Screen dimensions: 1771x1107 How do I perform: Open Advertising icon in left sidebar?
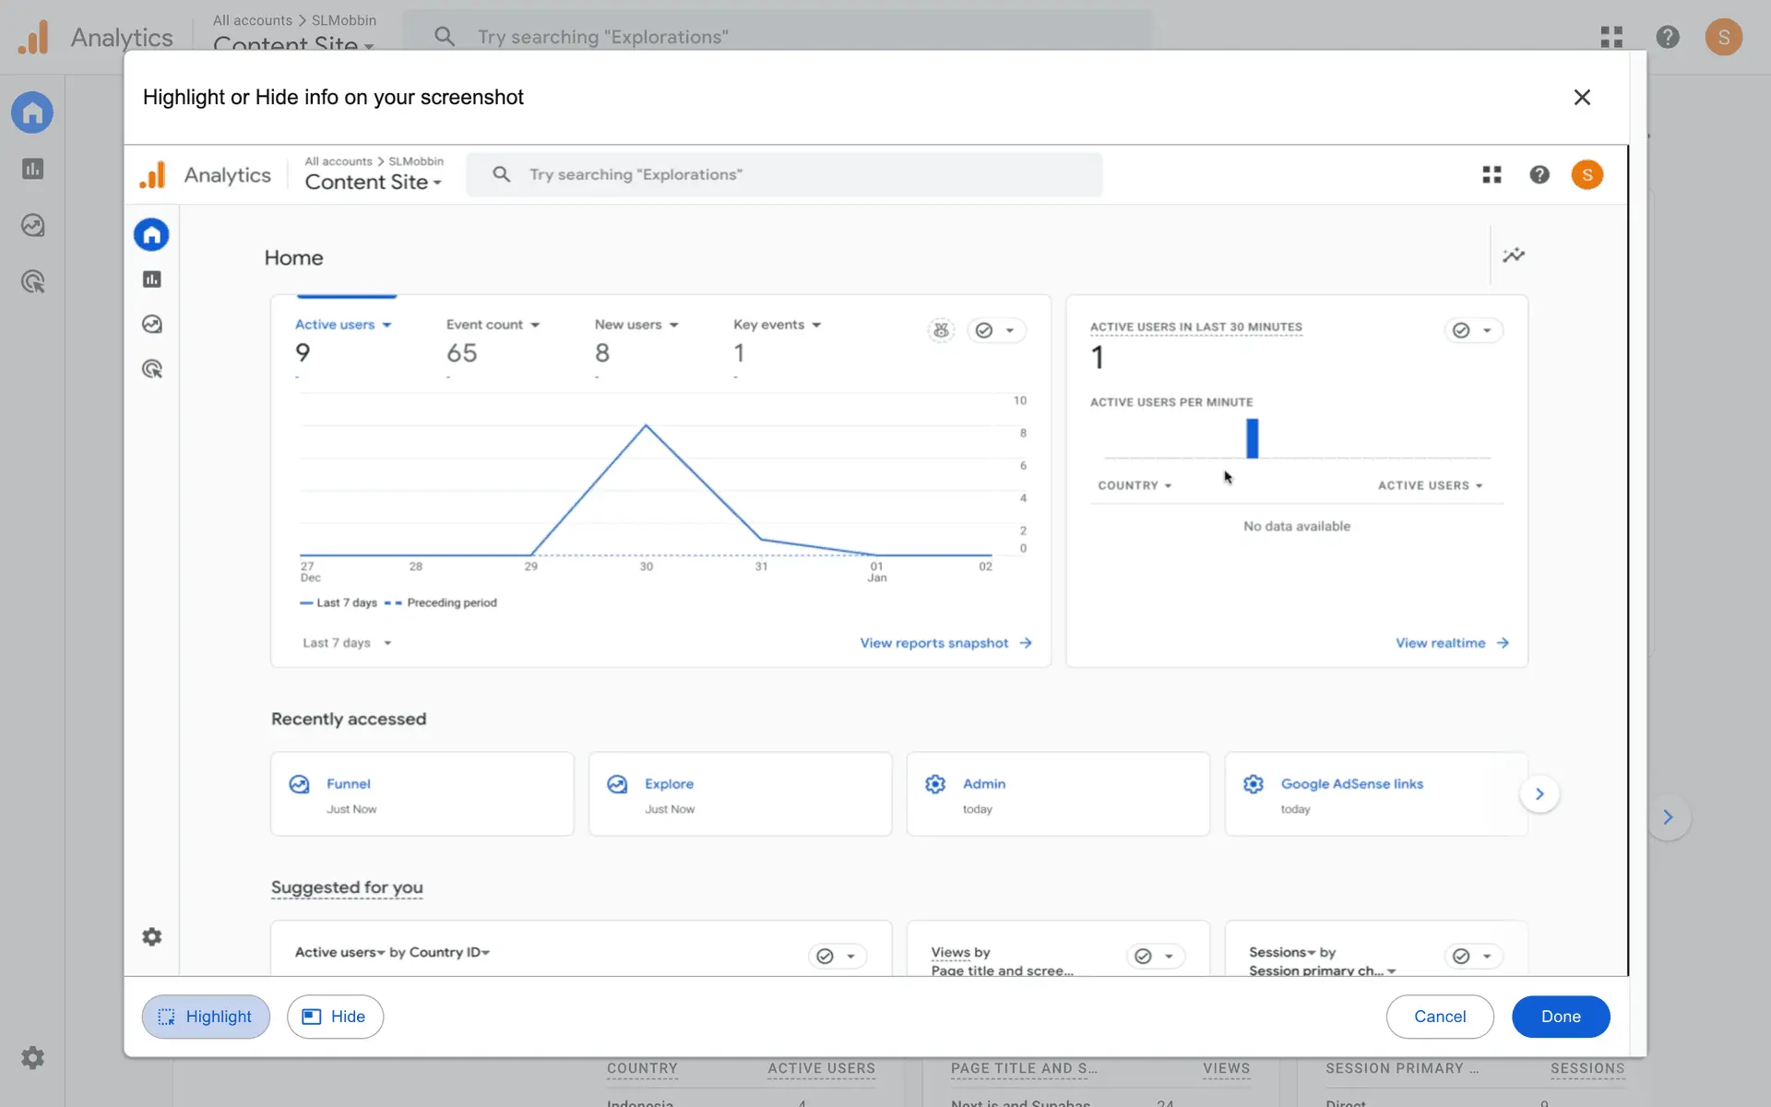pos(152,370)
